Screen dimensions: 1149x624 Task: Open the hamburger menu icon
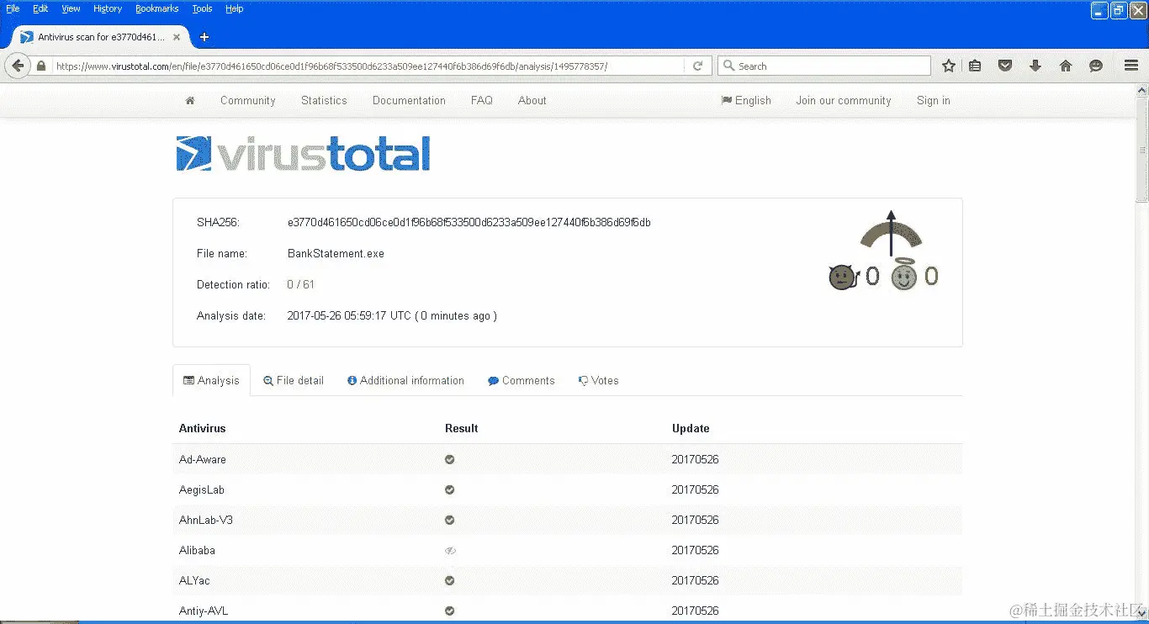pos(1132,66)
